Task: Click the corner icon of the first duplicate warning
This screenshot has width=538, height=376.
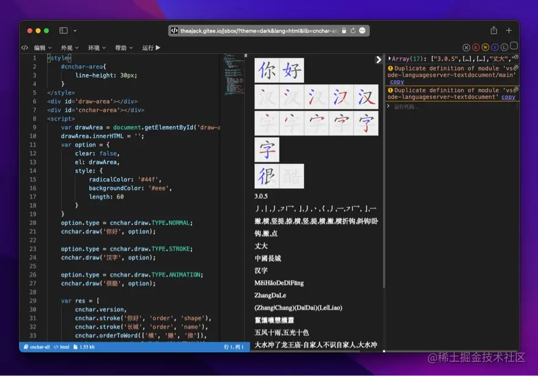Action: pyautogui.click(x=516, y=68)
